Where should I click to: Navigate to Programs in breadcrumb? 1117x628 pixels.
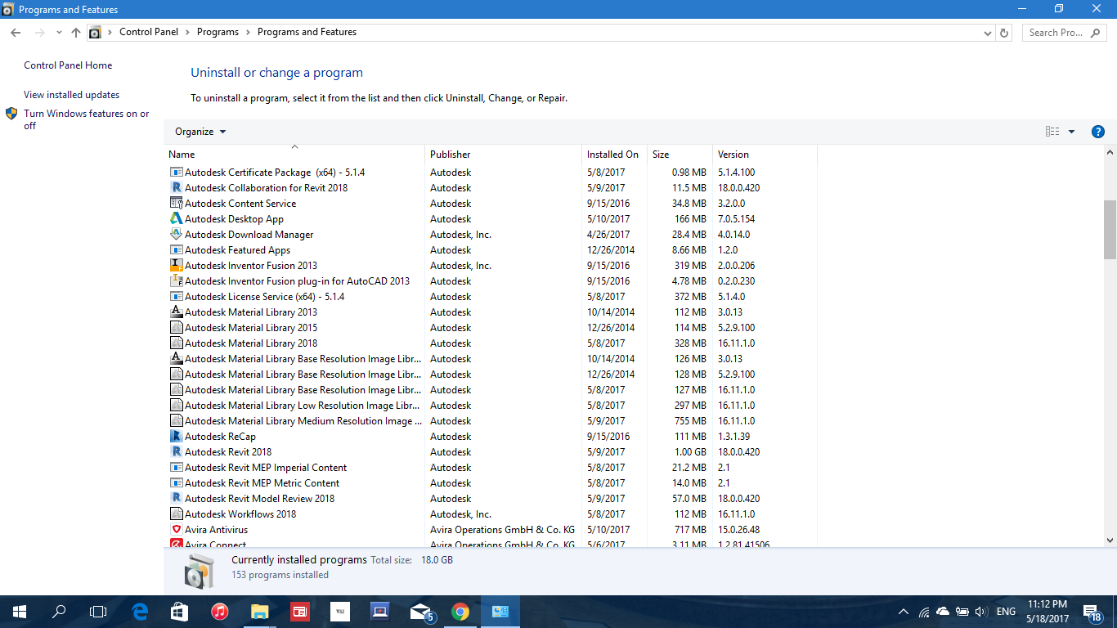point(218,33)
